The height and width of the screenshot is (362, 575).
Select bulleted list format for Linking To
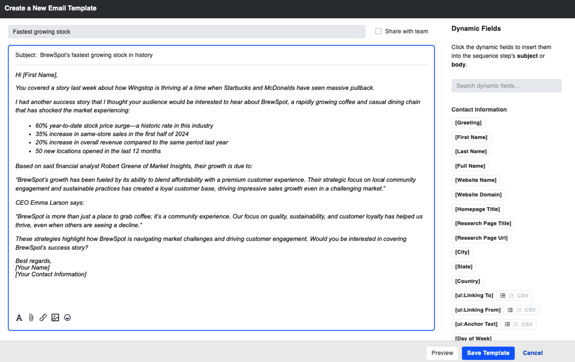[503, 296]
